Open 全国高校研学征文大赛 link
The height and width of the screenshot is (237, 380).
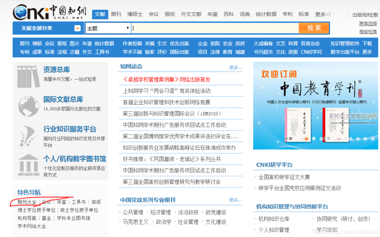[284, 177]
